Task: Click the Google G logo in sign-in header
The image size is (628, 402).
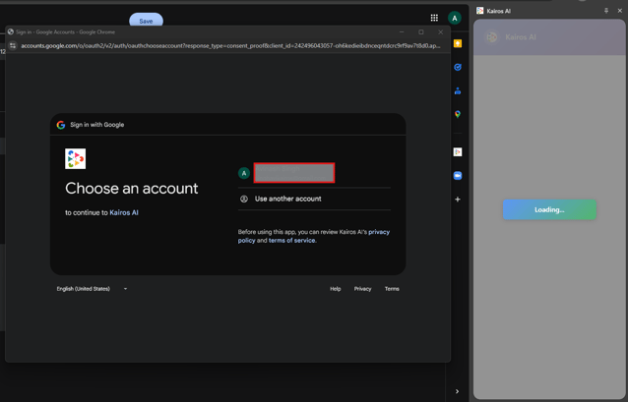Action: point(61,125)
